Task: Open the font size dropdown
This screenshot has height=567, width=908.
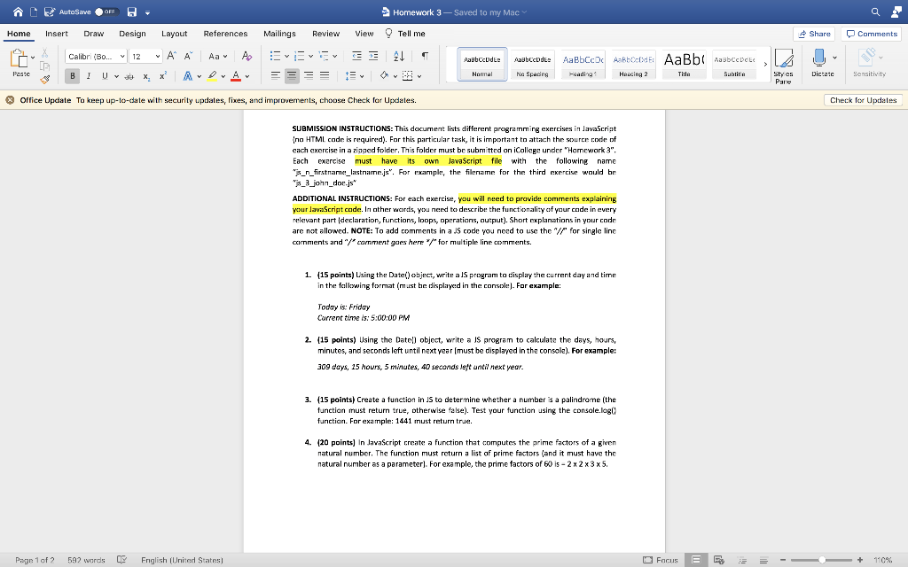Action: [157, 57]
